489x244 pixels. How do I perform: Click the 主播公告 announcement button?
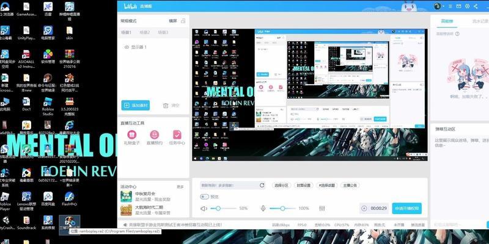click(x=350, y=185)
